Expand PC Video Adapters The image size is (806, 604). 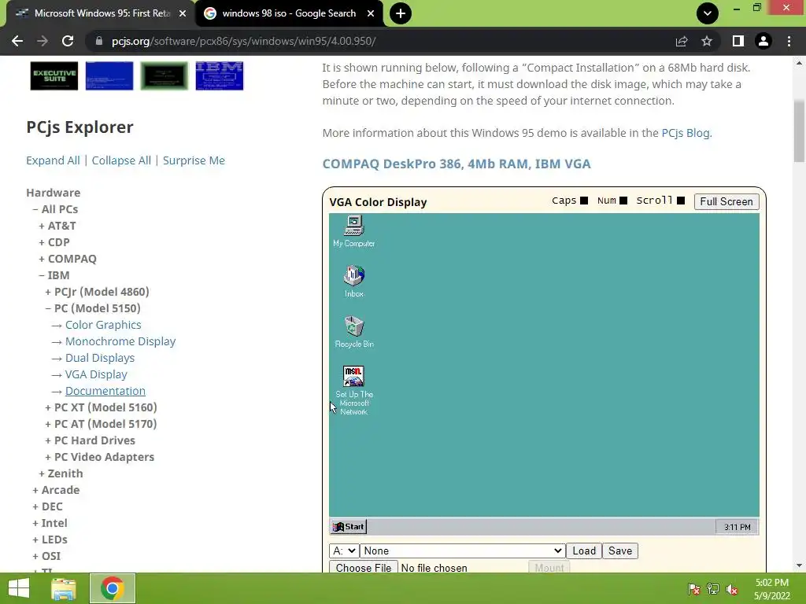pyautogui.click(x=99, y=457)
